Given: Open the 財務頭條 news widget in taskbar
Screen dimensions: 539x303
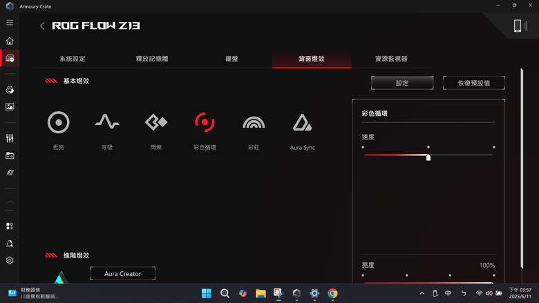Looking at the screenshot, I should click(x=33, y=293).
